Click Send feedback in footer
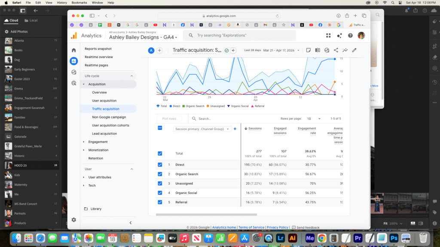Image resolution: width=440 pixels, height=247 pixels. click(306, 227)
